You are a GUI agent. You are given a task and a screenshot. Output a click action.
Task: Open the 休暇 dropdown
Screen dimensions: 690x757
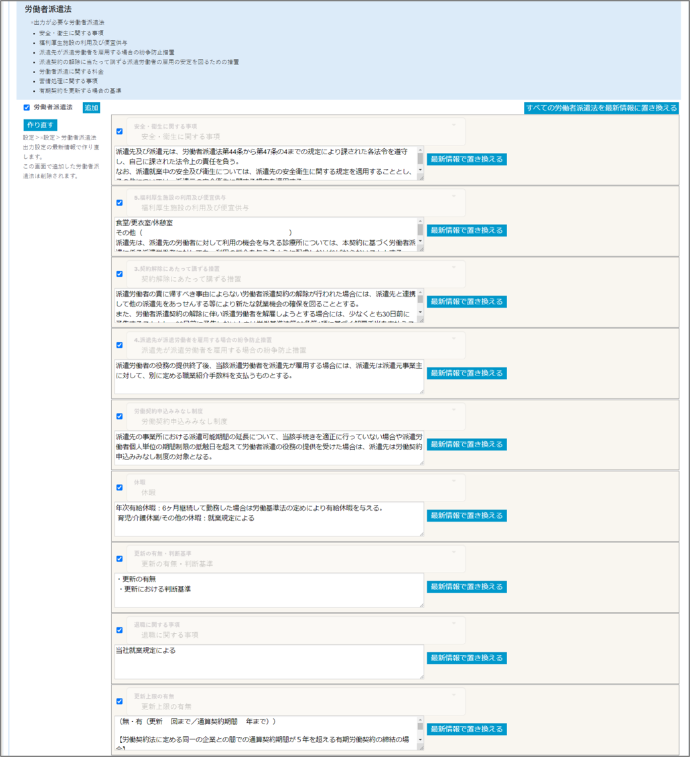click(x=296, y=487)
